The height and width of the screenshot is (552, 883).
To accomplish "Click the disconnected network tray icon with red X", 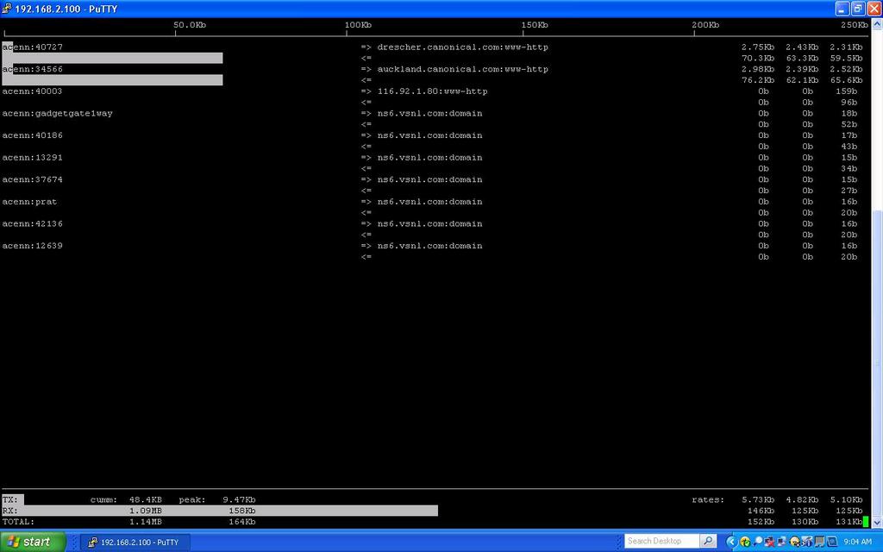I will (x=769, y=542).
